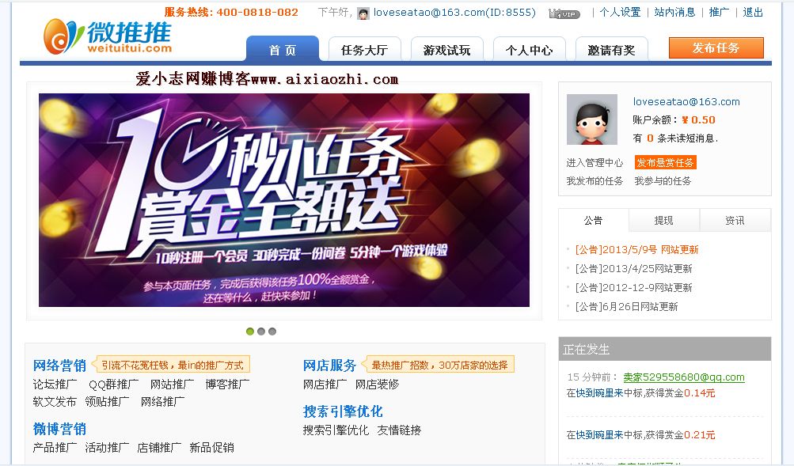Click the 10秒小任务 promotional banner
Viewport: 794px width, 466px height.
[x=284, y=200]
